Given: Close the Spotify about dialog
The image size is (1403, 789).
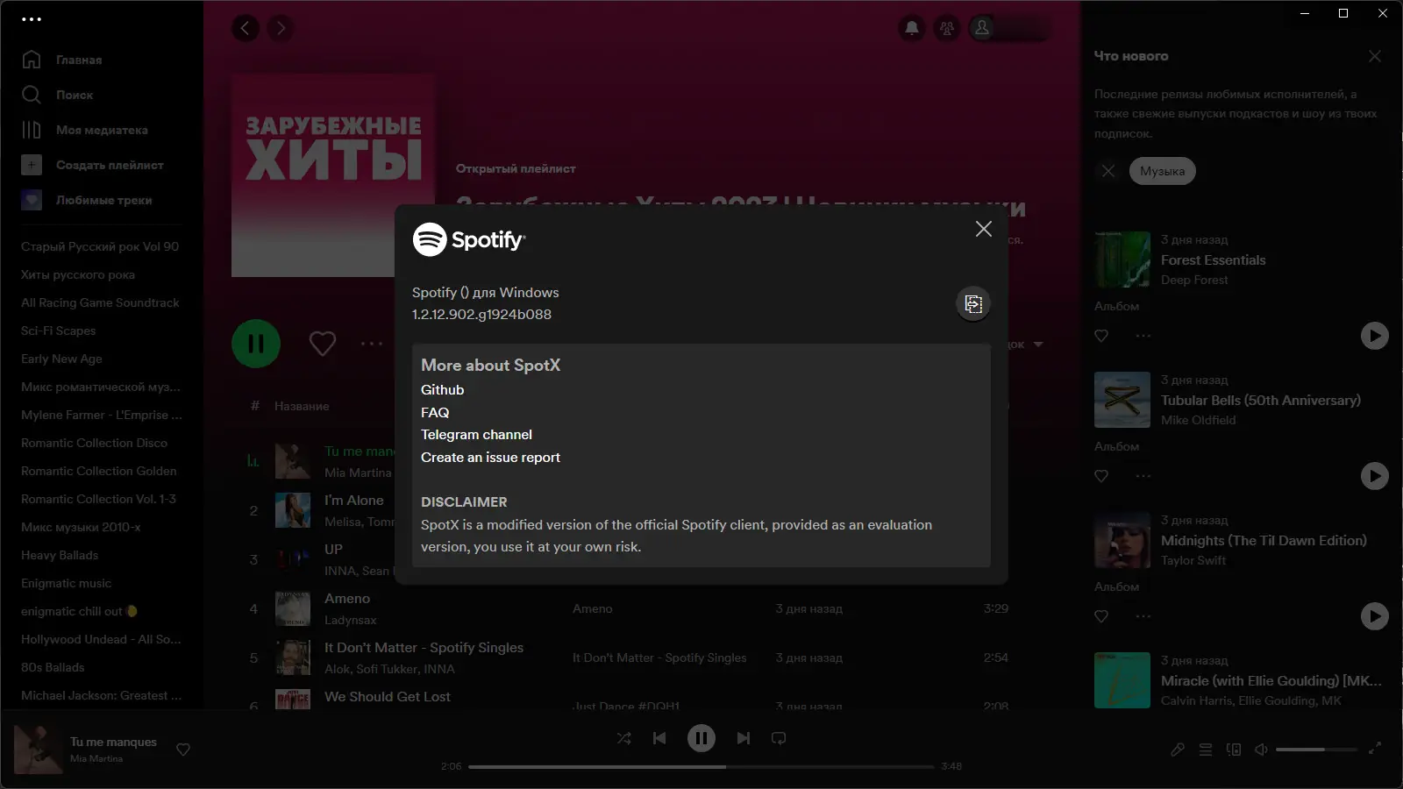Looking at the screenshot, I should coord(984,229).
